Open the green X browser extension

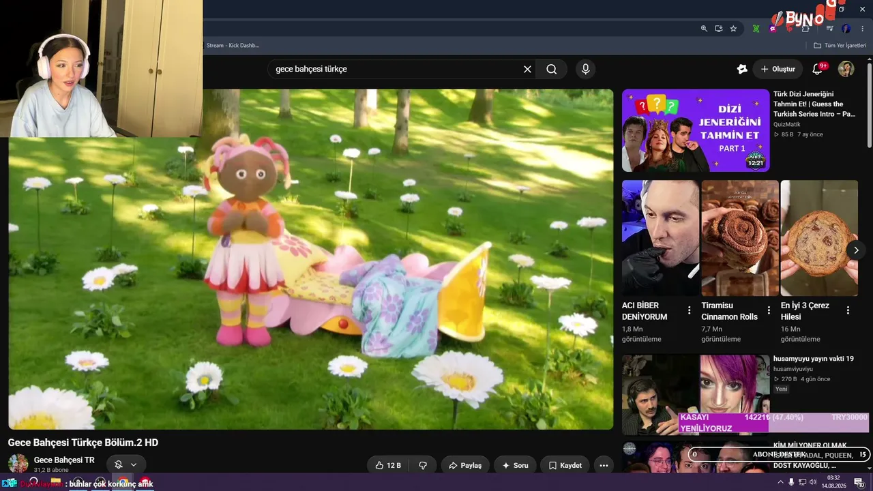tap(756, 29)
